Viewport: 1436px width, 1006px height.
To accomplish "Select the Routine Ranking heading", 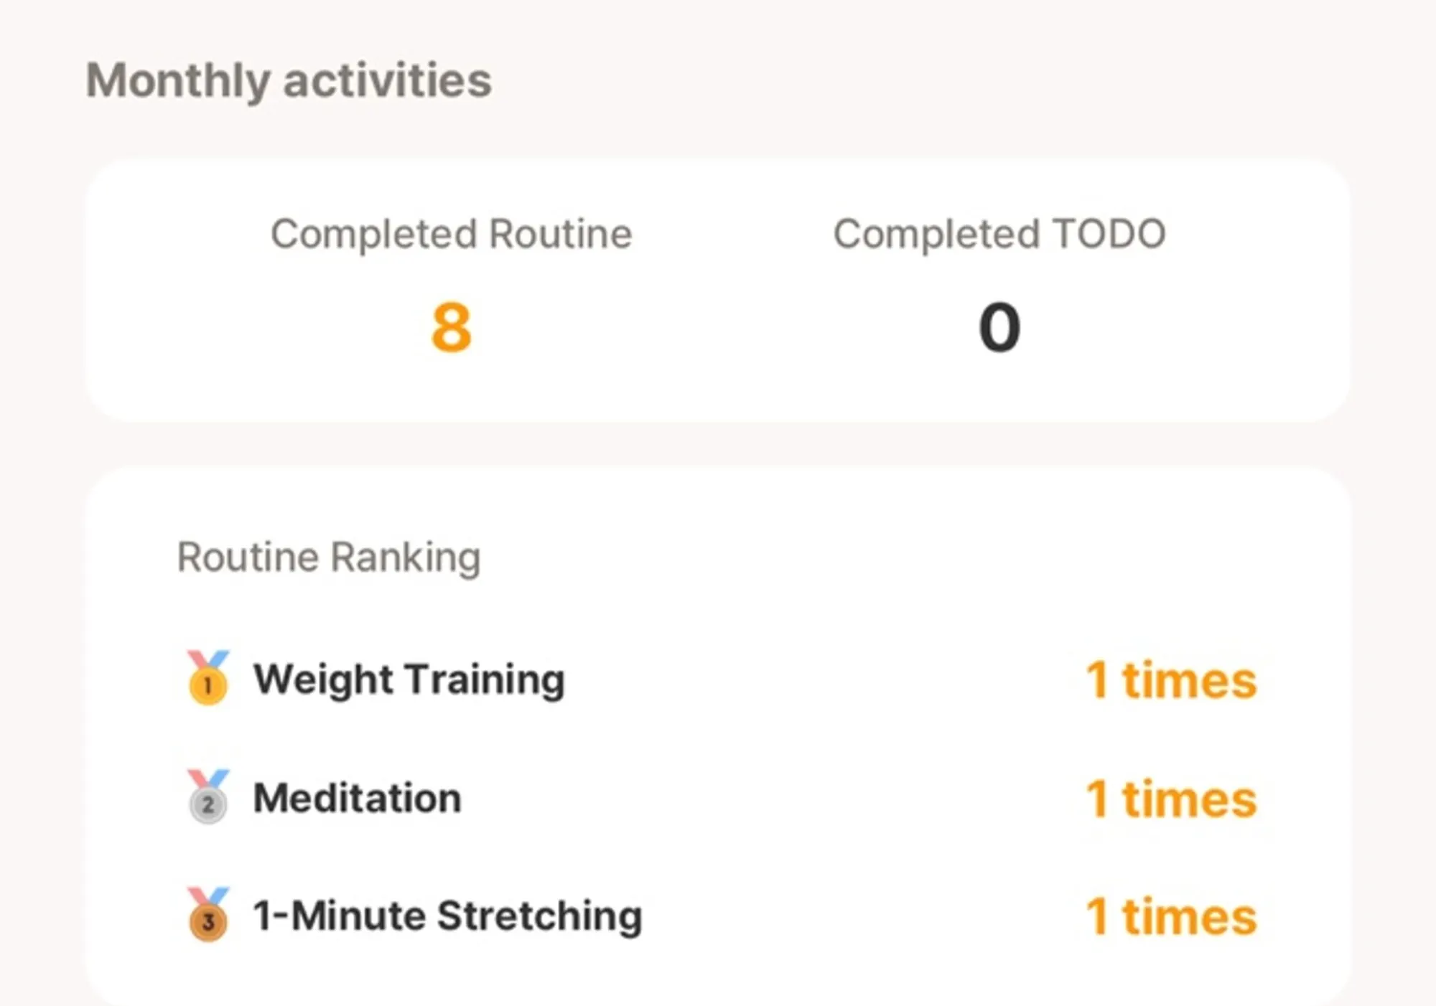I will 329,558.
